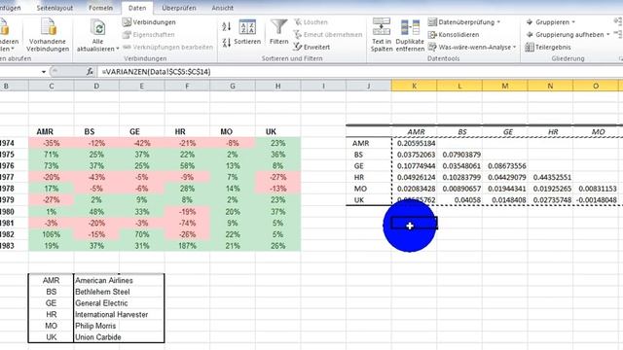
Task: Expand Gruppieren dropdown arrow
Action: pyautogui.click(x=573, y=22)
